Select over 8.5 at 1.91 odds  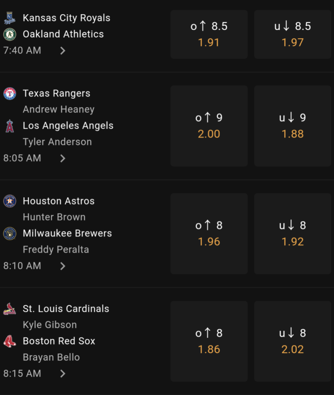click(209, 34)
